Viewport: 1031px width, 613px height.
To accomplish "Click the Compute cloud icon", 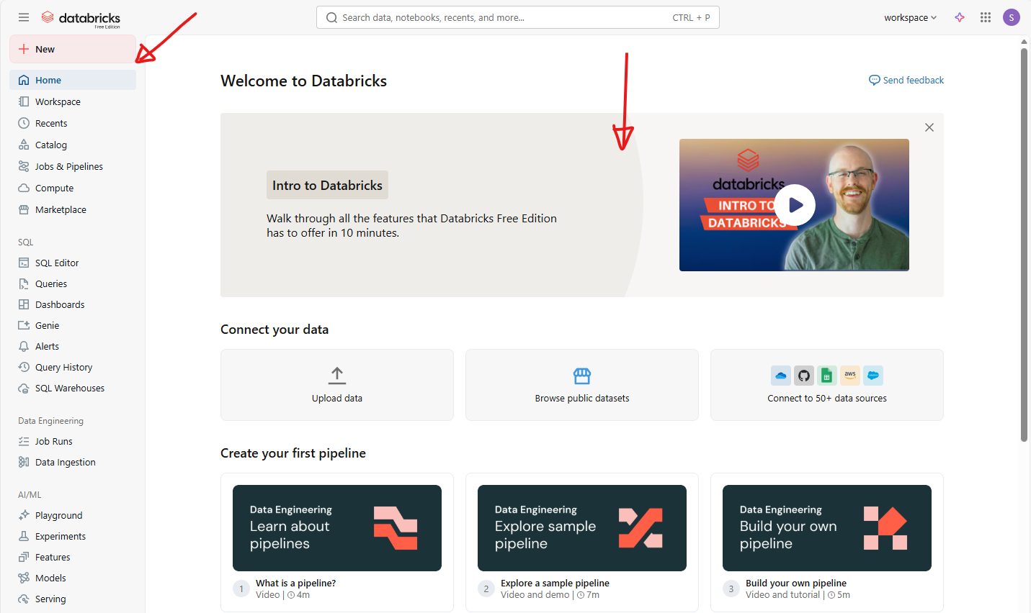I will coord(24,188).
